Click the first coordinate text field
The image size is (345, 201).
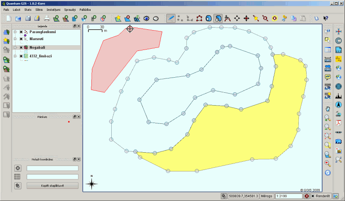click(x=52, y=168)
